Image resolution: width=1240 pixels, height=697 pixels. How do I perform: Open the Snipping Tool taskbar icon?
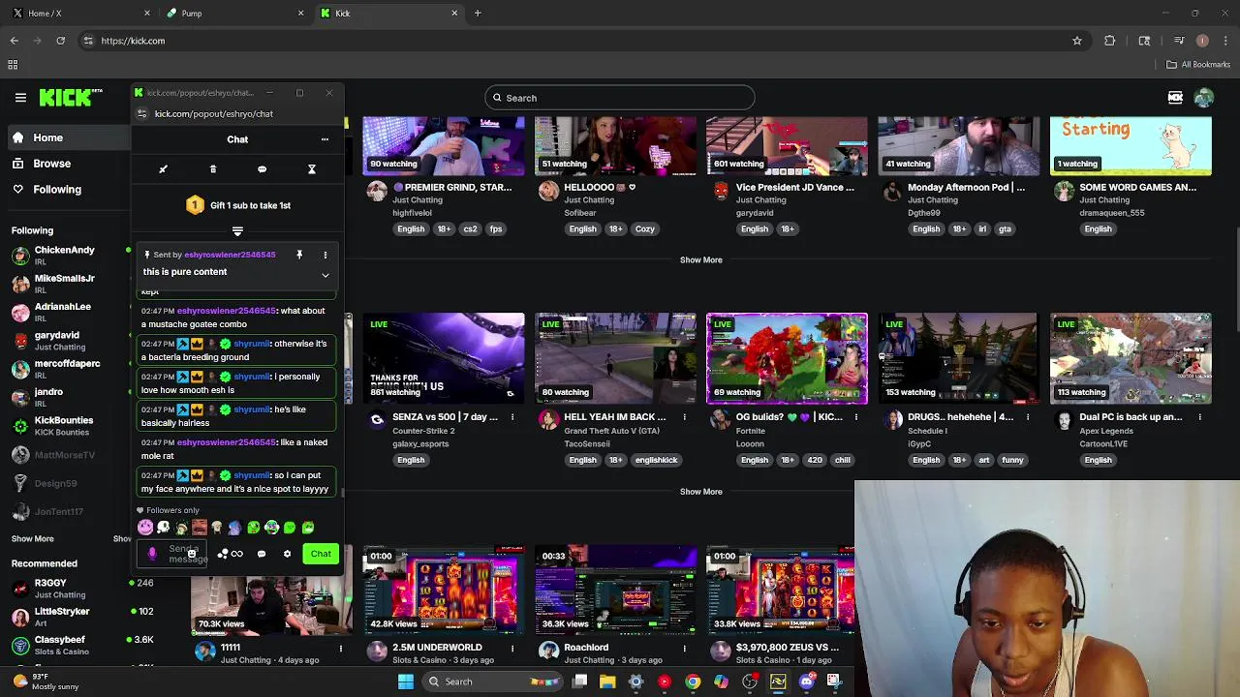point(834,682)
